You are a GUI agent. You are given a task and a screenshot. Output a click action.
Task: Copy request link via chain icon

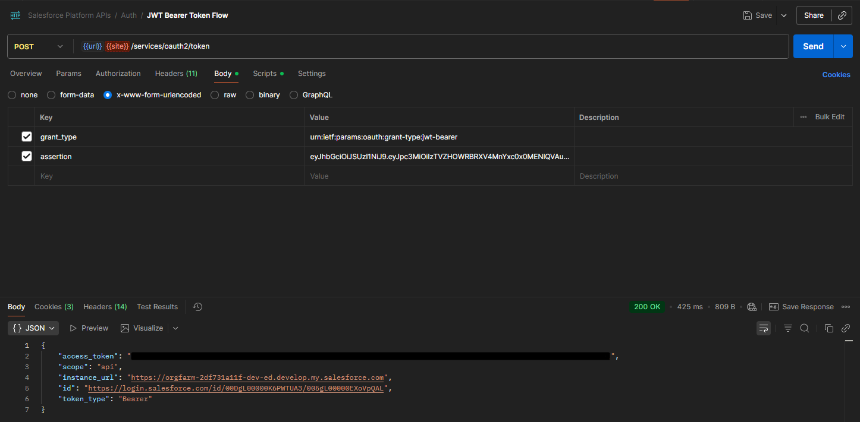842,15
